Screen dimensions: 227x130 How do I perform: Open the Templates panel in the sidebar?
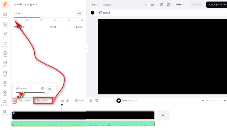5,15
